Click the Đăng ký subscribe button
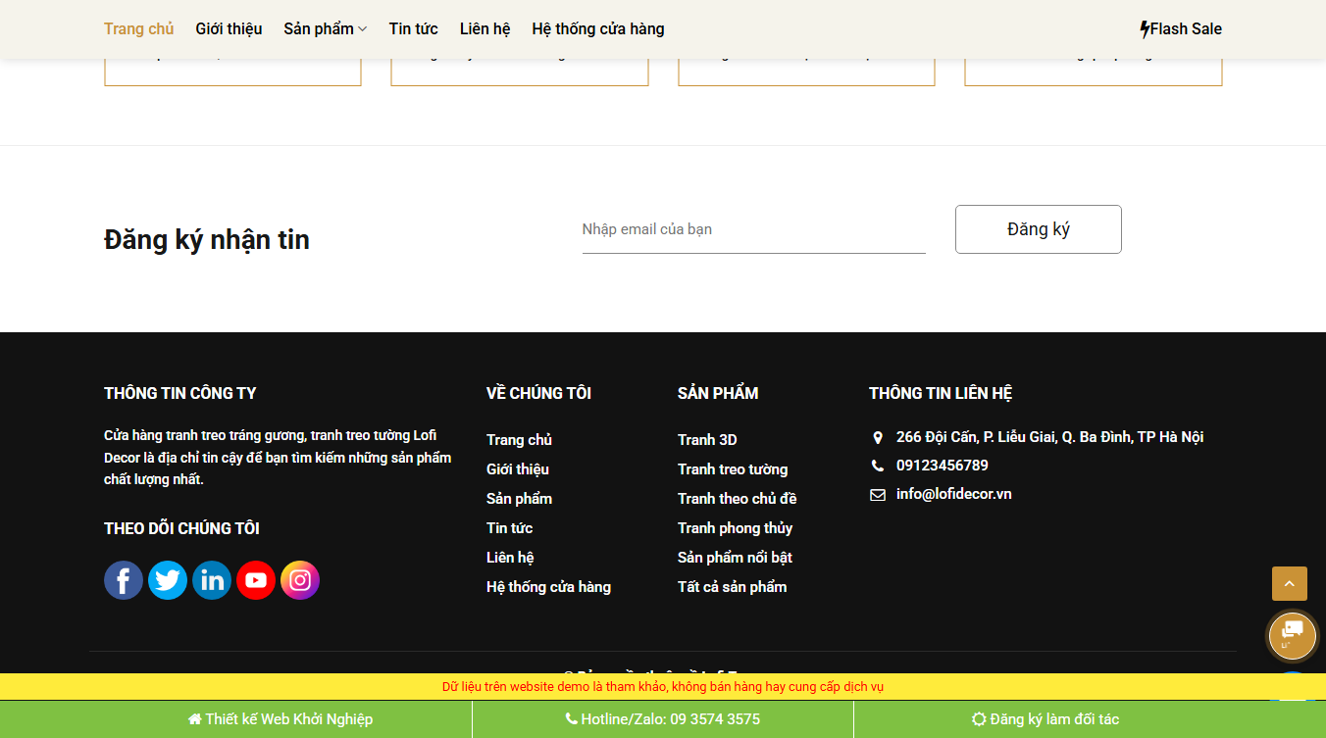The width and height of the screenshot is (1326, 738). tap(1039, 229)
